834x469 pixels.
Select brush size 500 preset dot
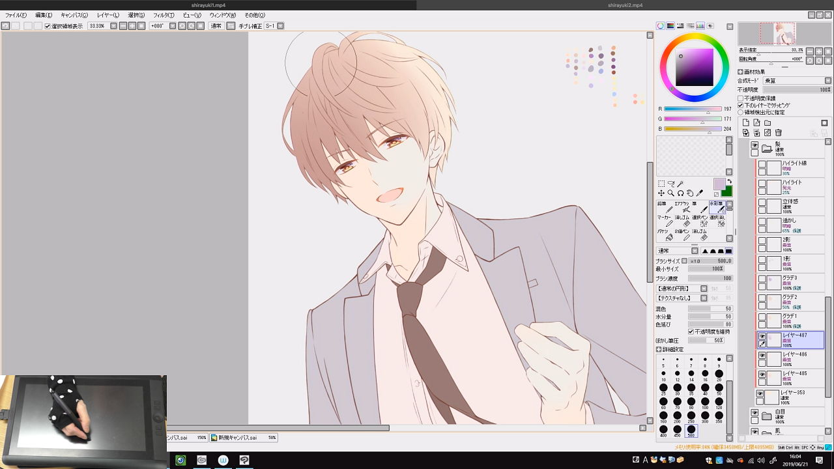pos(691,430)
